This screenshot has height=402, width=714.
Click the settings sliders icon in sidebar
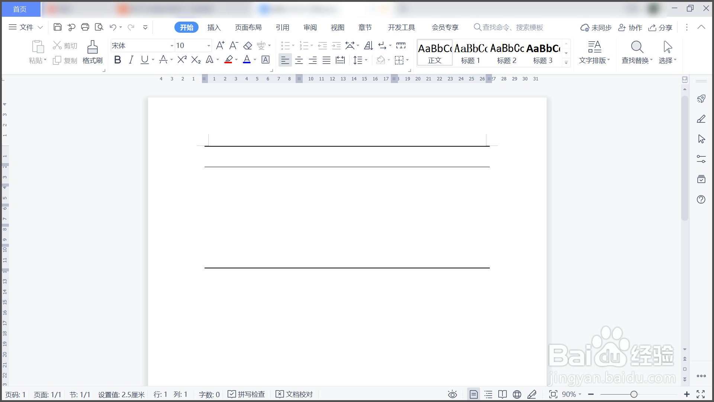tap(701, 159)
